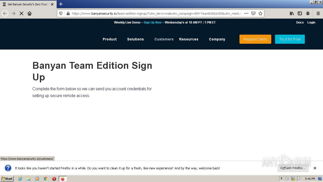Close the Banyan Security tab
Viewport: 323px width, 182px height.
52,4
